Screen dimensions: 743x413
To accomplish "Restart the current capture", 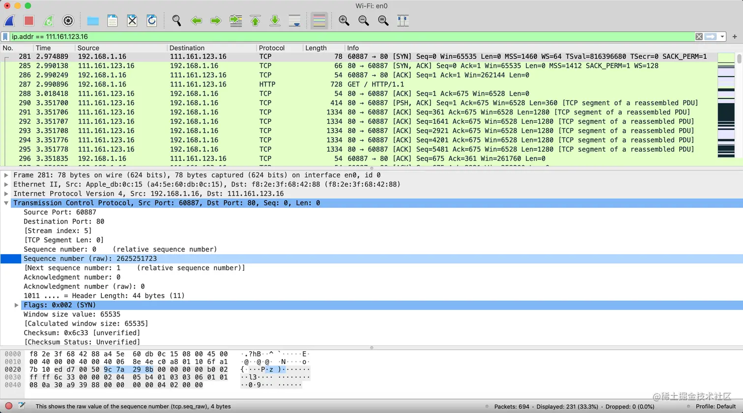I will click(49, 21).
